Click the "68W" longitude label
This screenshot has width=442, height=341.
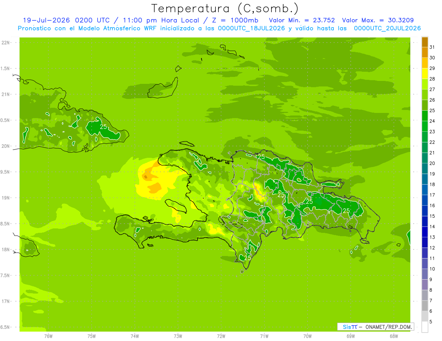coord(394,336)
